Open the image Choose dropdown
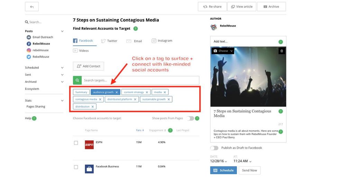This screenshot has width=339, height=178. click(x=223, y=51)
